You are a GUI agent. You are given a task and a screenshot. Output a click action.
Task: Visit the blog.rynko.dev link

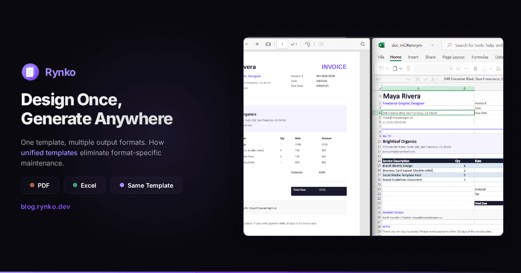coord(45,207)
